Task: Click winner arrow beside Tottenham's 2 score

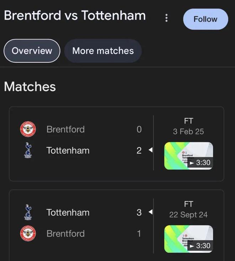Action: pyautogui.click(x=150, y=150)
